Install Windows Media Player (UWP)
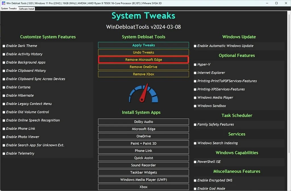Viewport: 291px width, 191px height. (144, 180)
